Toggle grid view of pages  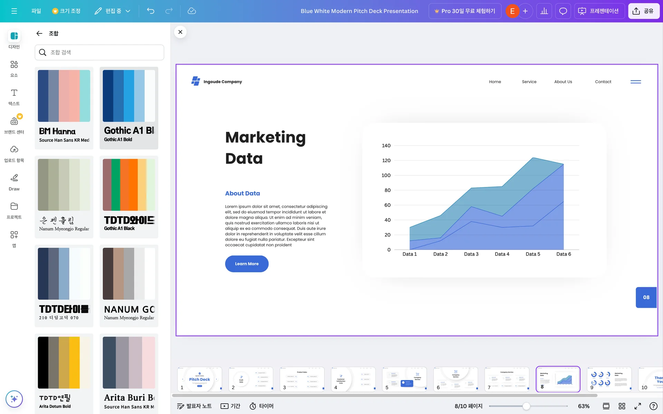coord(622,406)
